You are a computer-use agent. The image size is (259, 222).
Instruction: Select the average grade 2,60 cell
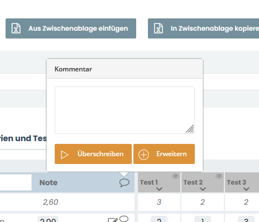coord(50,202)
